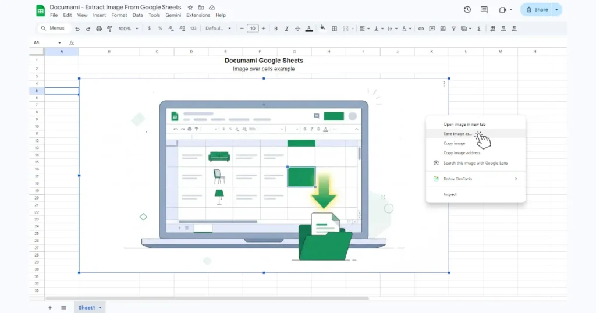The width and height of the screenshot is (596, 313).
Task: Format as percent
Action: pyautogui.click(x=160, y=29)
